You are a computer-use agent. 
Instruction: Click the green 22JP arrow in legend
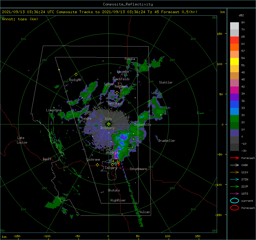click(x=234, y=186)
